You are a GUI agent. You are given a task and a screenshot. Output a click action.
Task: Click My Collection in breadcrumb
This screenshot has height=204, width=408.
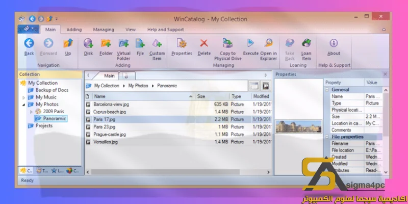coord(107,86)
